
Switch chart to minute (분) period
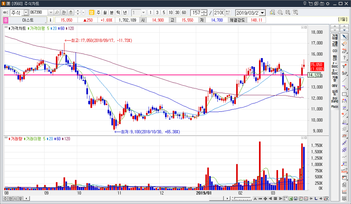pos(112,12)
